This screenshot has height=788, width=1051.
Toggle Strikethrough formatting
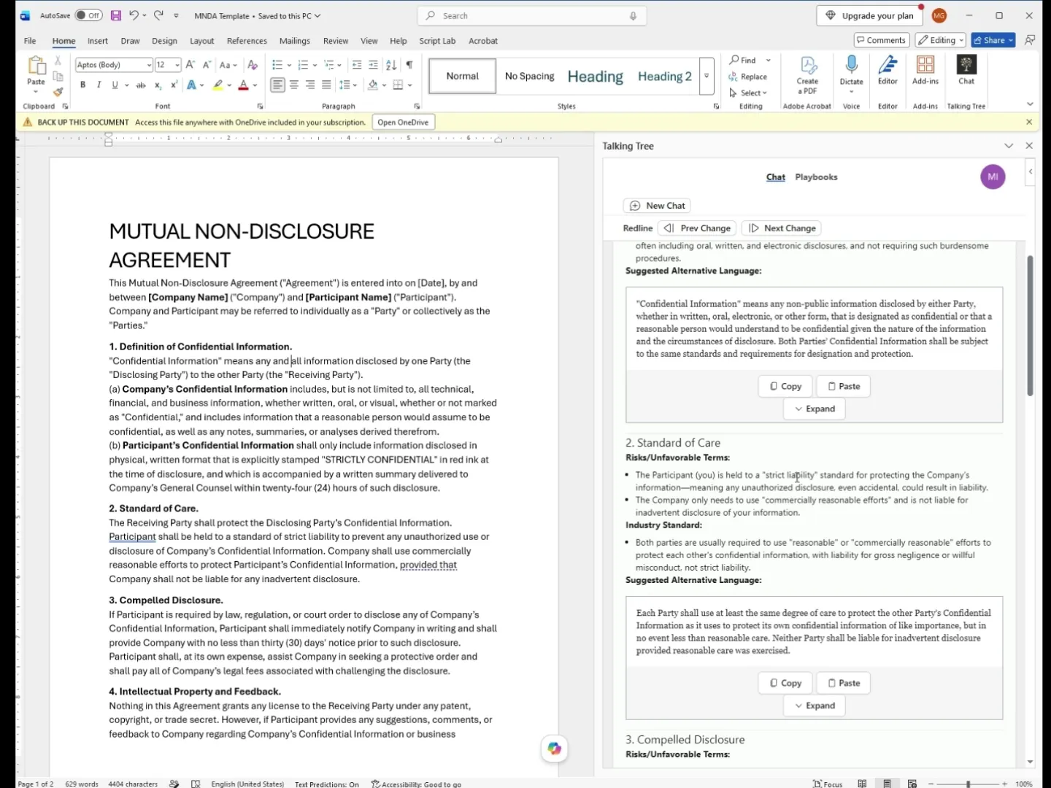(x=141, y=85)
